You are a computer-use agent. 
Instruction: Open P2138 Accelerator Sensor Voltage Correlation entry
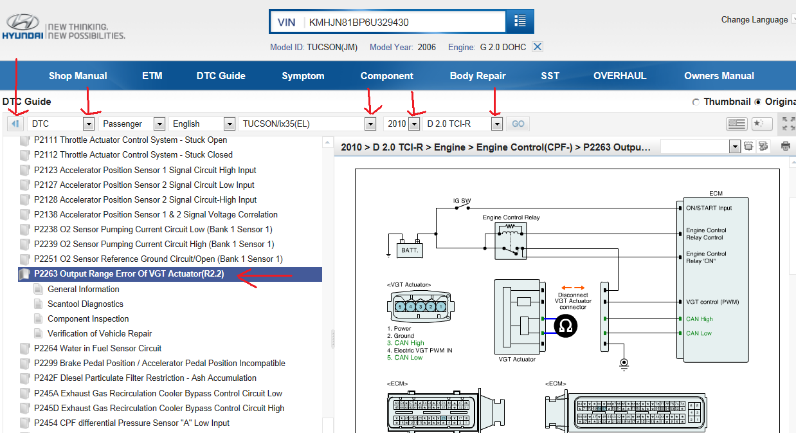point(156,214)
